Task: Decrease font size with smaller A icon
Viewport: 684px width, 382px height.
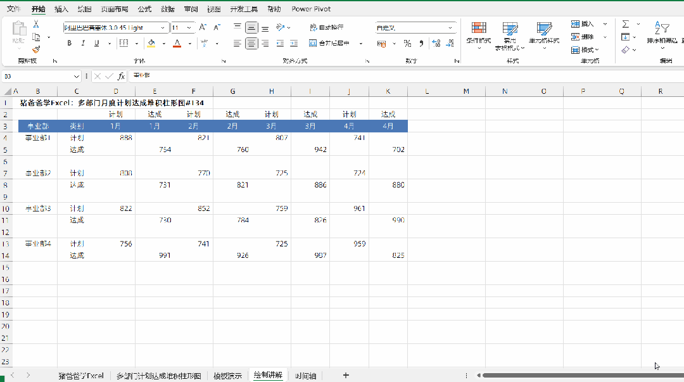Action: point(217,27)
